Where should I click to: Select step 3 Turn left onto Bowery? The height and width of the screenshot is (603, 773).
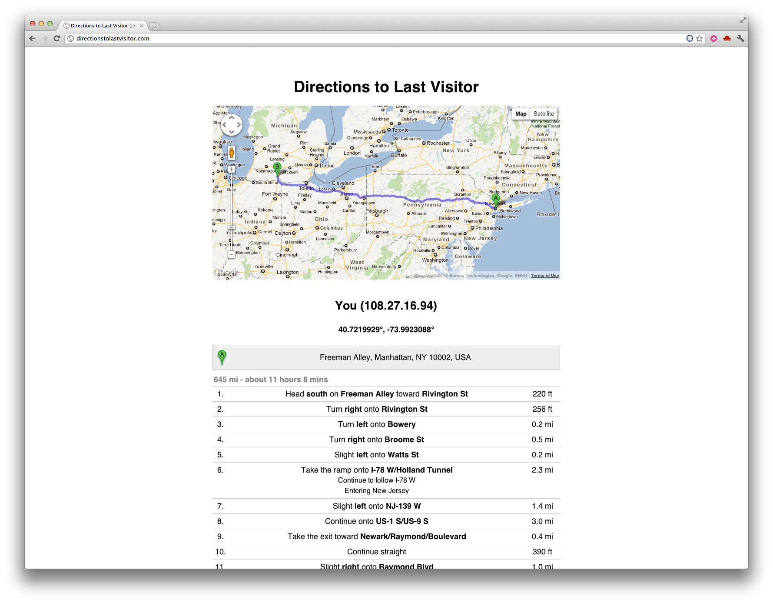(386, 424)
